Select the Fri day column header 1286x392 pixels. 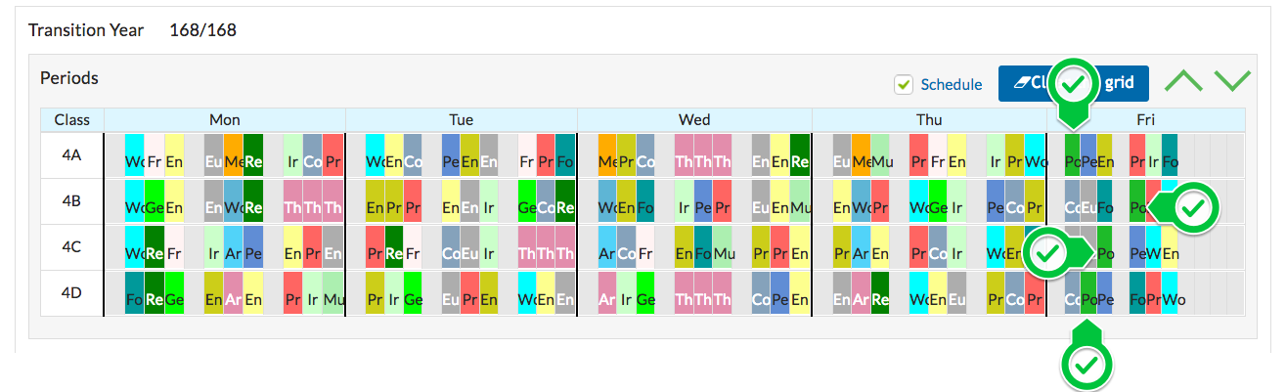1146,120
